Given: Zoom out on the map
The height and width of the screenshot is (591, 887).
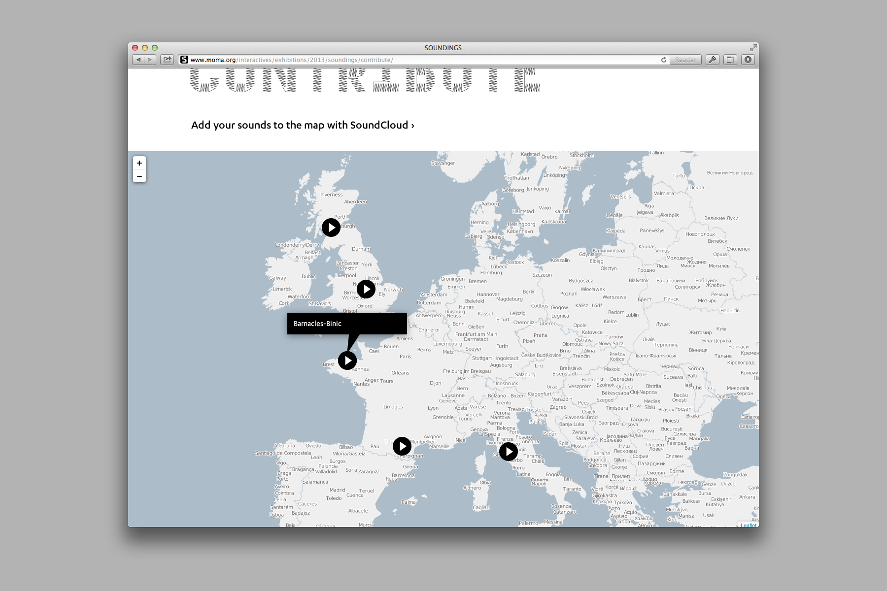Looking at the screenshot, I should pyautogui.click(x=139, y=176).
